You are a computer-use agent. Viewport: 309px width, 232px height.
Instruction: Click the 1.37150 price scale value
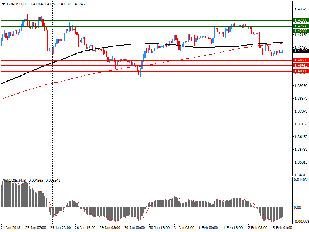click(x=301, y=124)
